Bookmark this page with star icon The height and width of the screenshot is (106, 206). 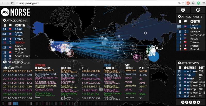click(183, 3)
